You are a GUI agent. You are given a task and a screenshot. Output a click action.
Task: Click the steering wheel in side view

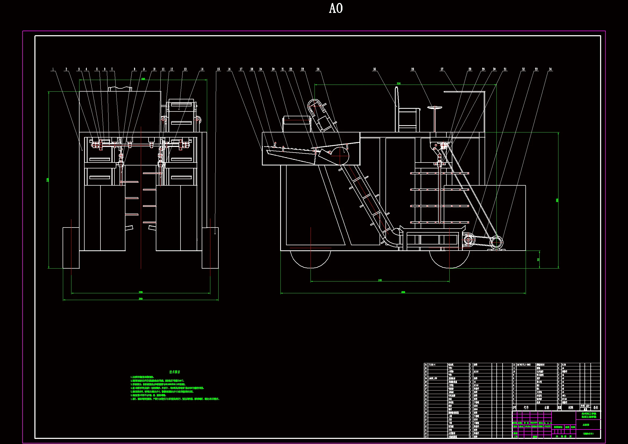coord(434,108)
